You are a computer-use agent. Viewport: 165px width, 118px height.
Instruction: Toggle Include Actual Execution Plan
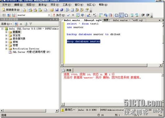(101, 15)
